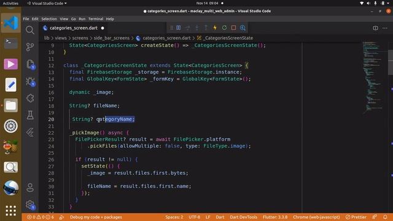Open the Run and Debug view
The width and height of the screenshot is (393, 221).
pos(30,81)
